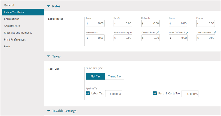Click the User Defined 1 pencil icon
Image resolution: width=221 pixels, height=116 pixels.
pyautogui.click(x=187, y=33)
